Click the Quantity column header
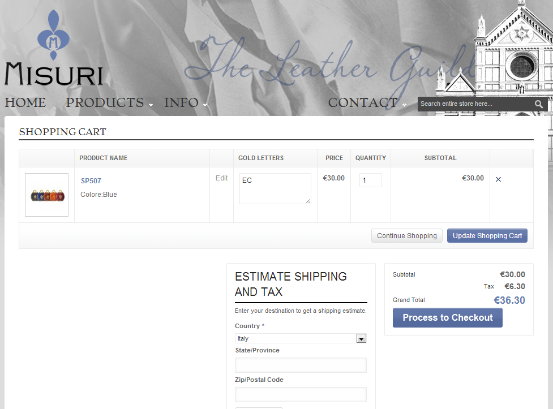 (x=371, y=158)
